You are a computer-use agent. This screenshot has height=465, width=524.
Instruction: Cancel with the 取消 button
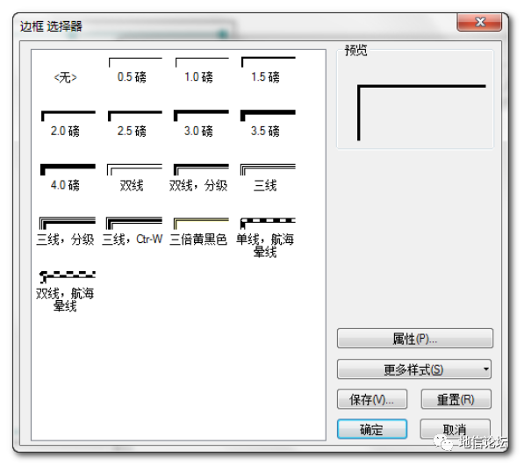click(456, 429)
